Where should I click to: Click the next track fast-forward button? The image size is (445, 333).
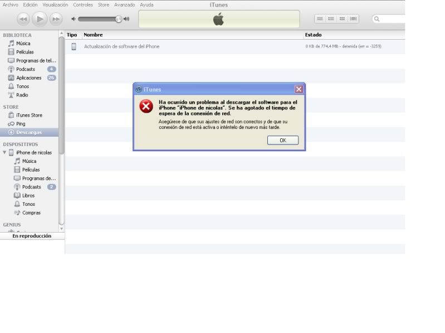[x=56, y=19]
